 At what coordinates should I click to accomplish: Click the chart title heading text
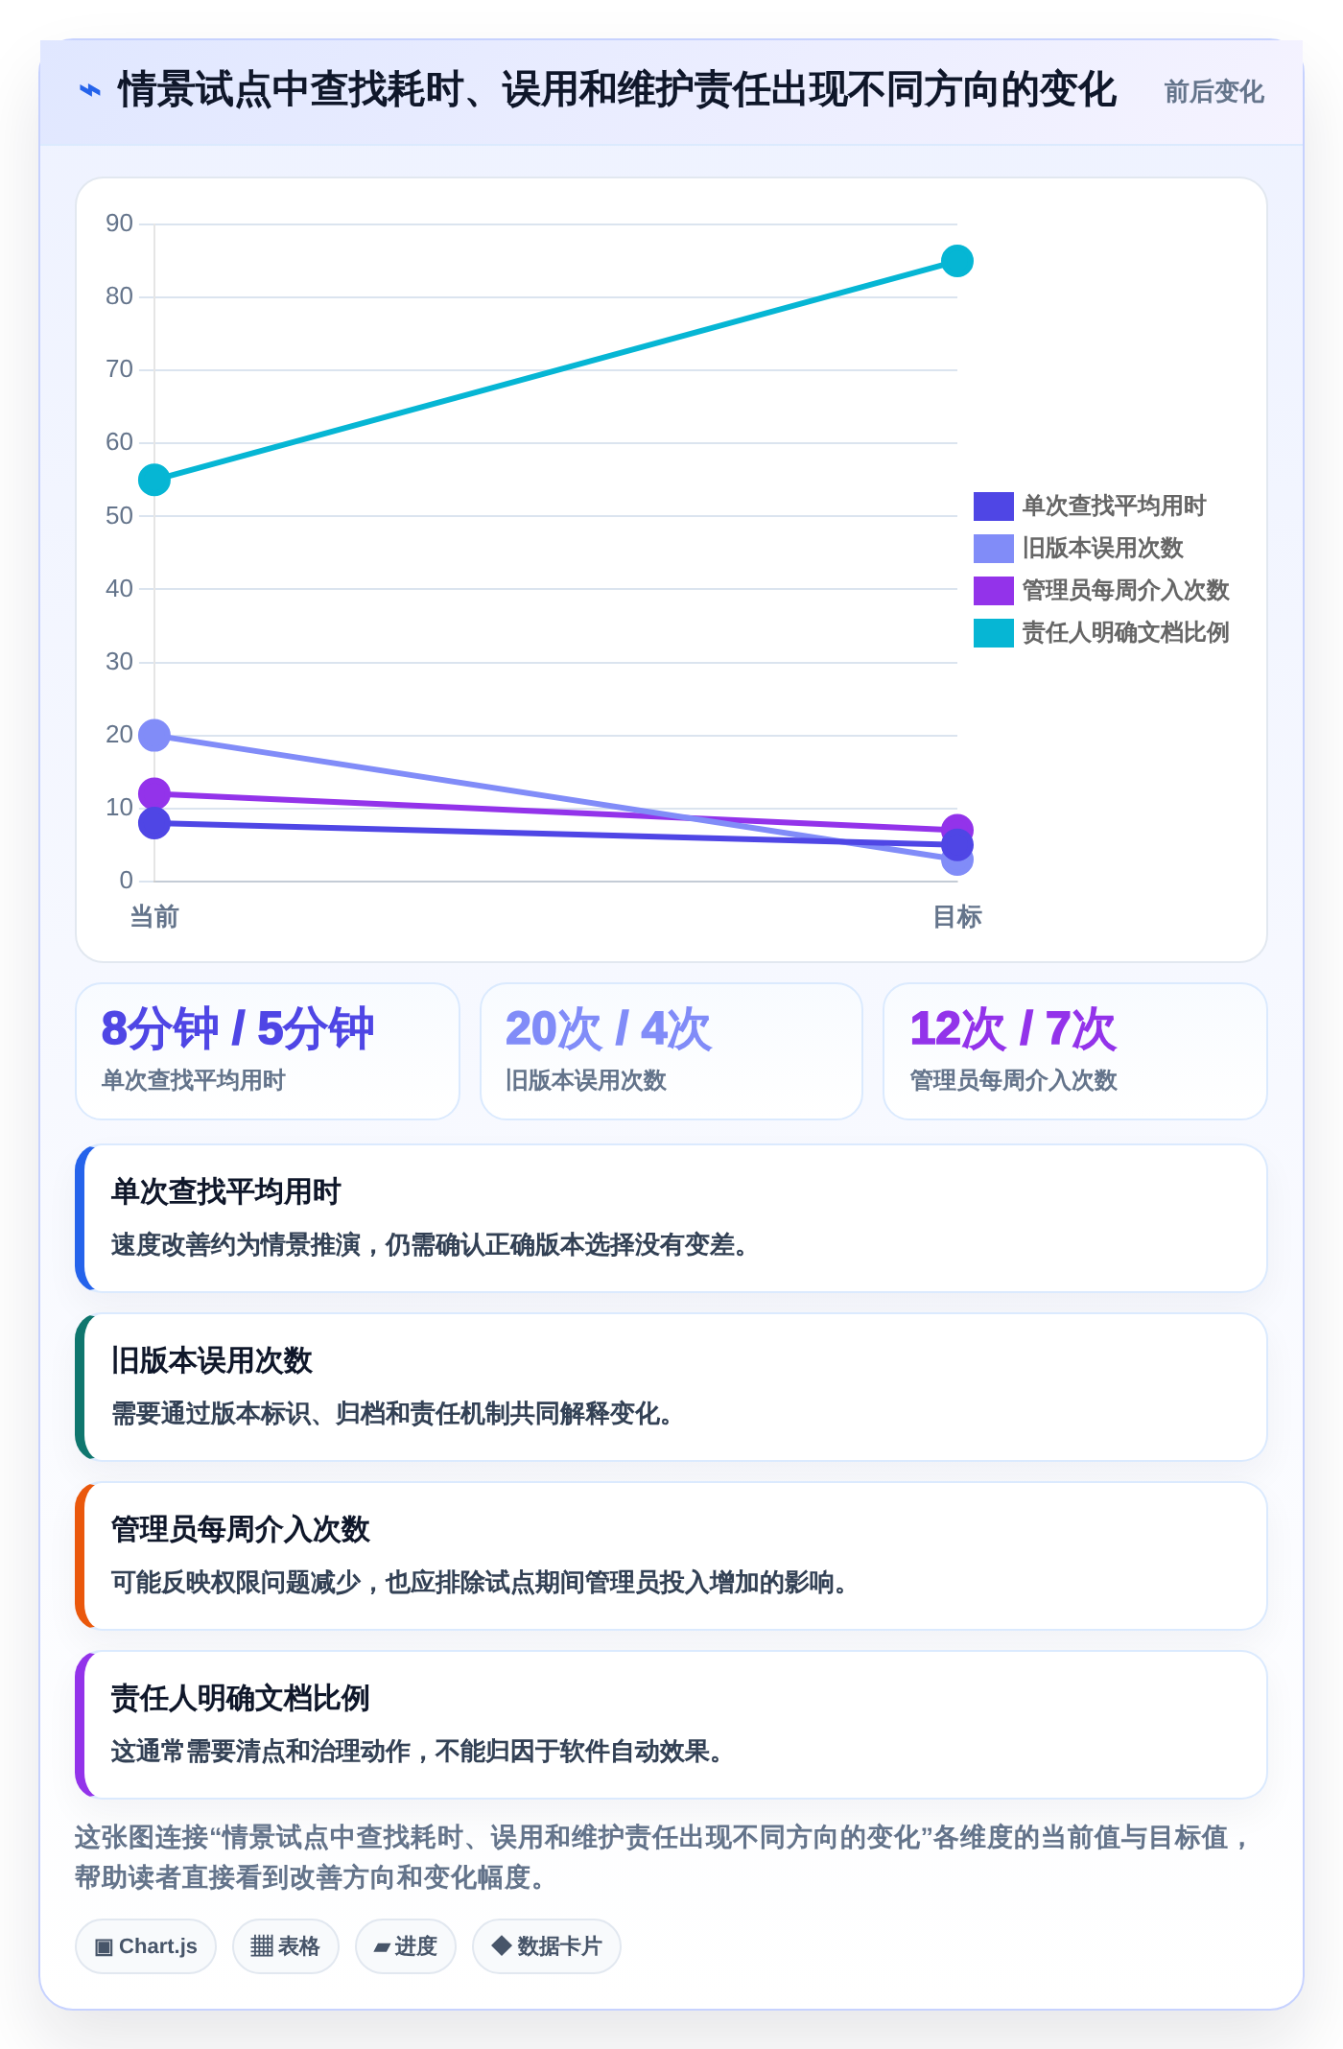617,90
